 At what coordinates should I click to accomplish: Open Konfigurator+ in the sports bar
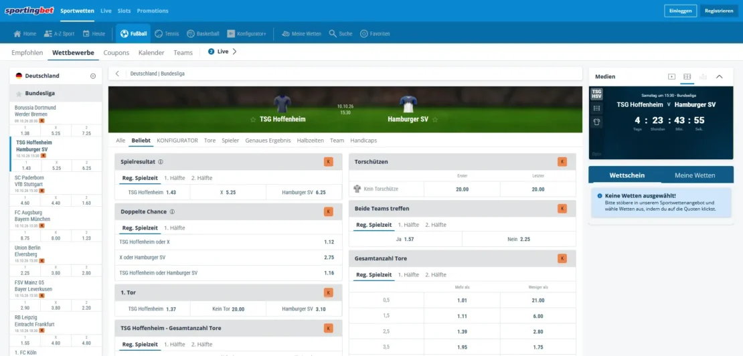(246, 33)
